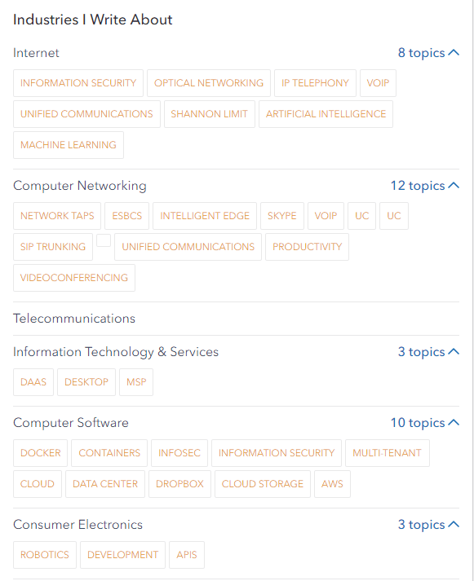Open the INTELLIGENT EDGE tag
The image size is (474, 581).
(205, 216)
